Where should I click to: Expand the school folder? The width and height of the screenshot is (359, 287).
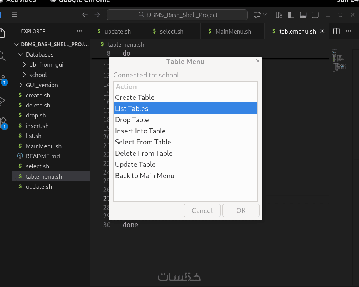tap(25, 75)
